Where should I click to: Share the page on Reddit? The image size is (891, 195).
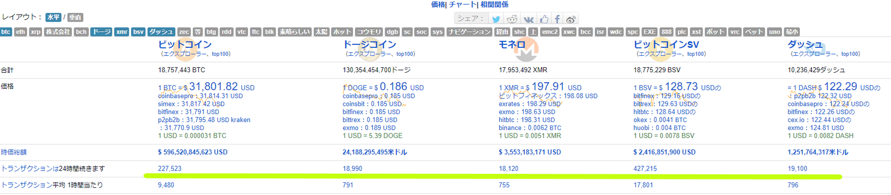(512, 19)
